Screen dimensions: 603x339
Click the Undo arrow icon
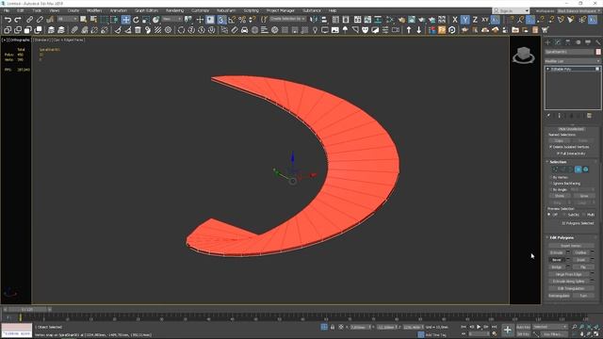pyautogui.click(x=8, y=19)
